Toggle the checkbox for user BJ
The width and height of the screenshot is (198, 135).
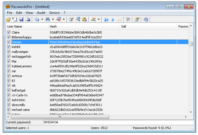tap(9, 80)
